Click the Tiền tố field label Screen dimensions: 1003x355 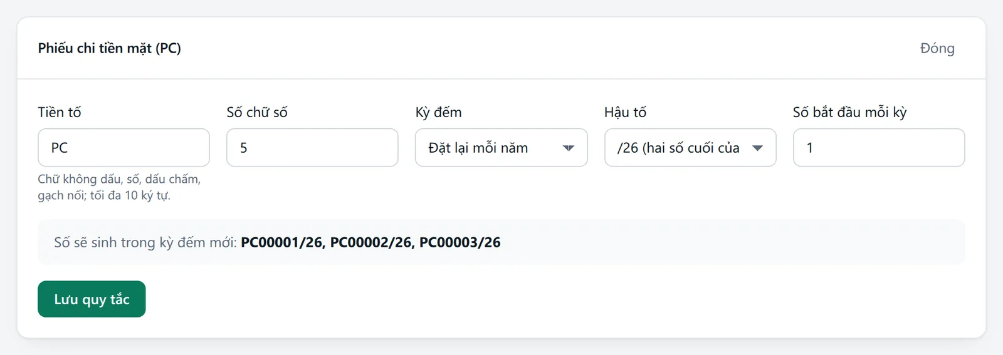[x=60, y=112]
